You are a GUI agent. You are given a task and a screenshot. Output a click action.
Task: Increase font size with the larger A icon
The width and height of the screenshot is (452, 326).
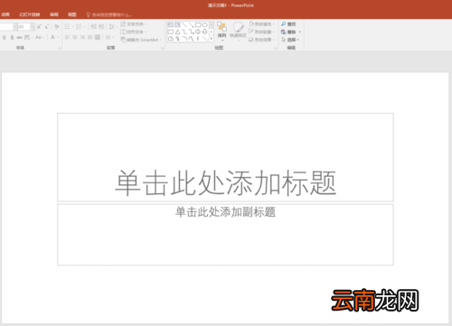pyautogui.click(x=39, y=27)
